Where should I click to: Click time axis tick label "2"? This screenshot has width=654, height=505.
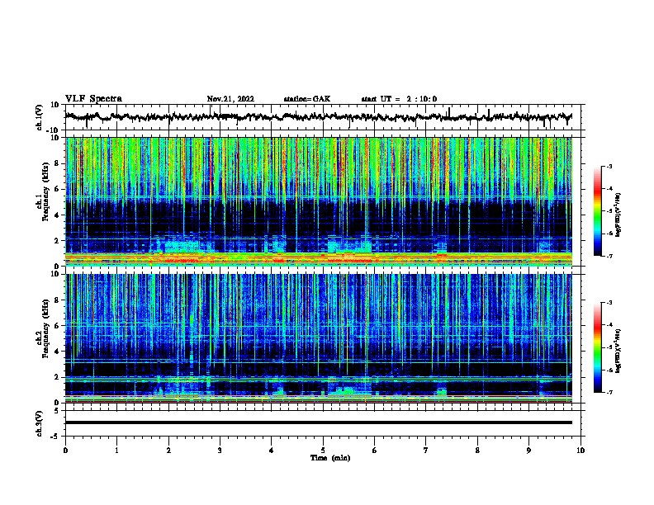pos(168,451)
